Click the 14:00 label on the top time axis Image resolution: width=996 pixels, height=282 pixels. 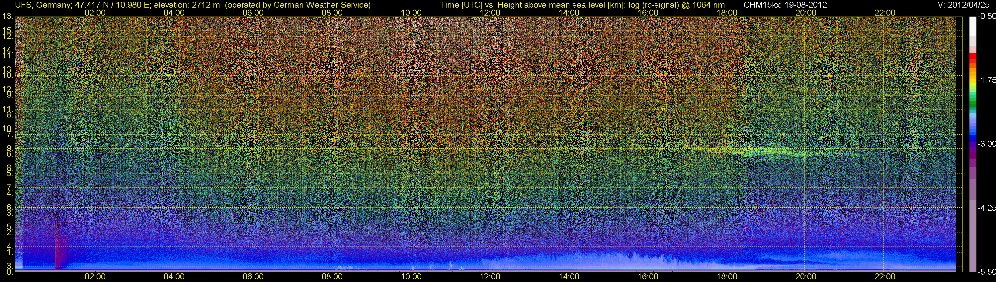pyautogui.click(x=569, y=13)
